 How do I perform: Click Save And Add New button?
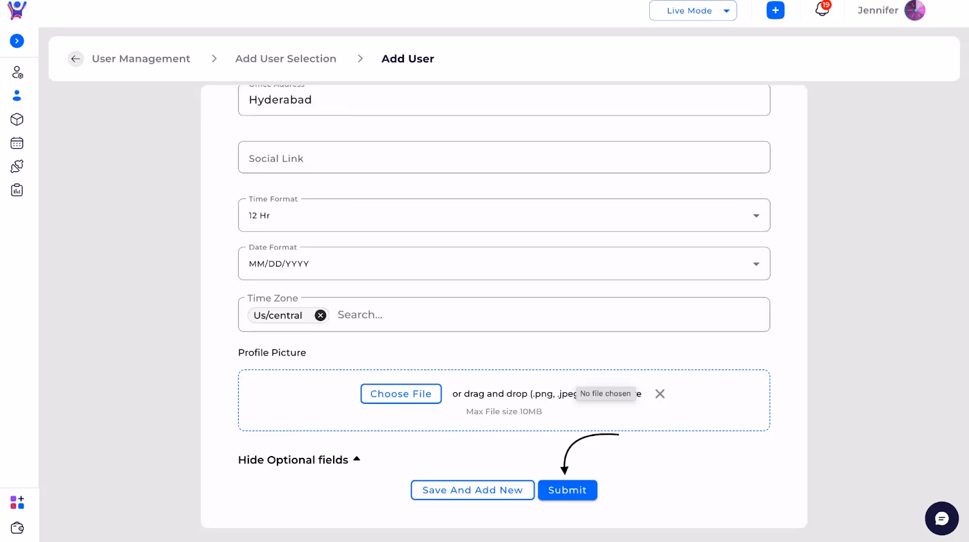pos(472,490)
